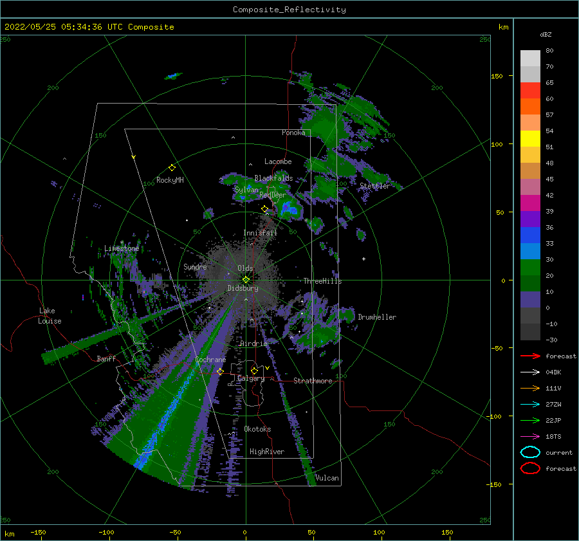The image size is (579, 541).
Task: Click the Sundre town label
Action: (196, 267)
